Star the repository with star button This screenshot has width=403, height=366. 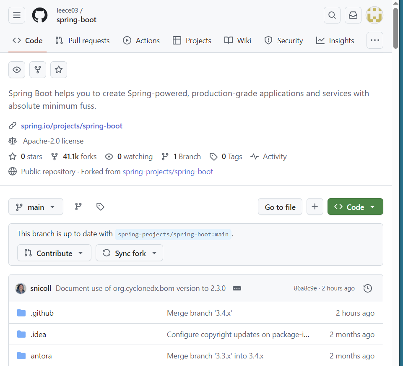pos(59,70)
